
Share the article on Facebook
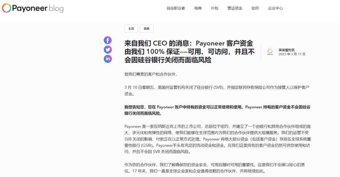[108, 40]
